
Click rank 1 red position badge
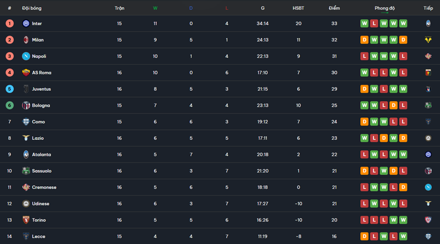(x=9, y=24)
